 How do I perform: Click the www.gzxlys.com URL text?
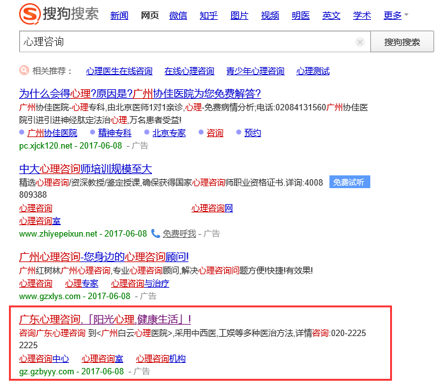50,296
